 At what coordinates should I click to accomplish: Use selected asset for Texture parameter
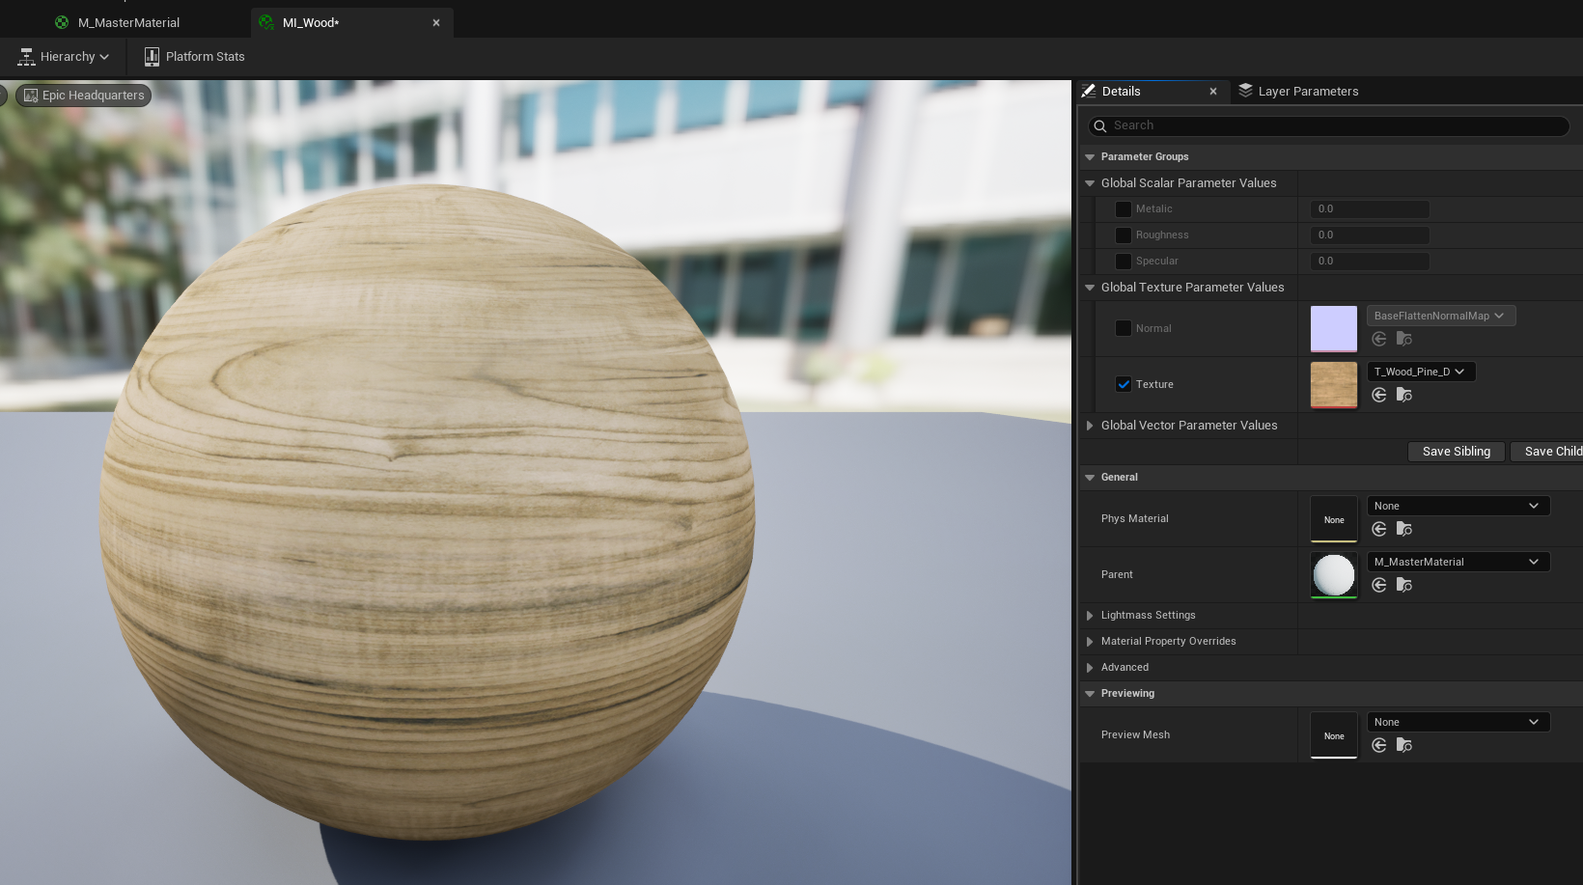pyautogui.click(x=1379, y=395)
